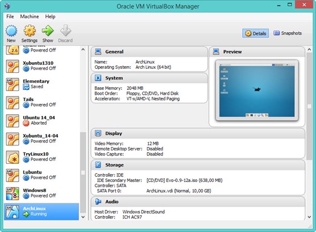316x232 pixels.
Task: Click the green Show arrow icon
Action: (48, 31)
